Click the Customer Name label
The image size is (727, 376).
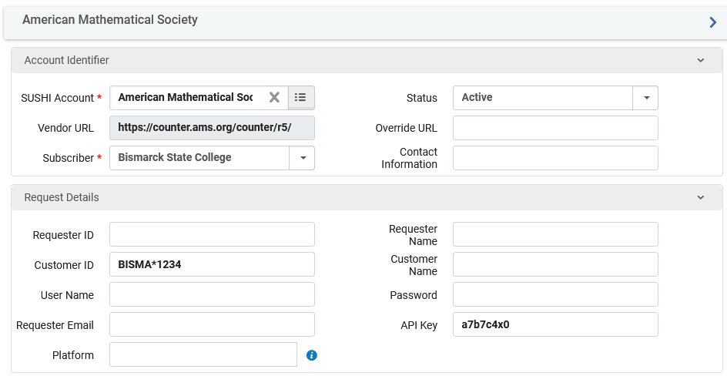coord(414,265)
